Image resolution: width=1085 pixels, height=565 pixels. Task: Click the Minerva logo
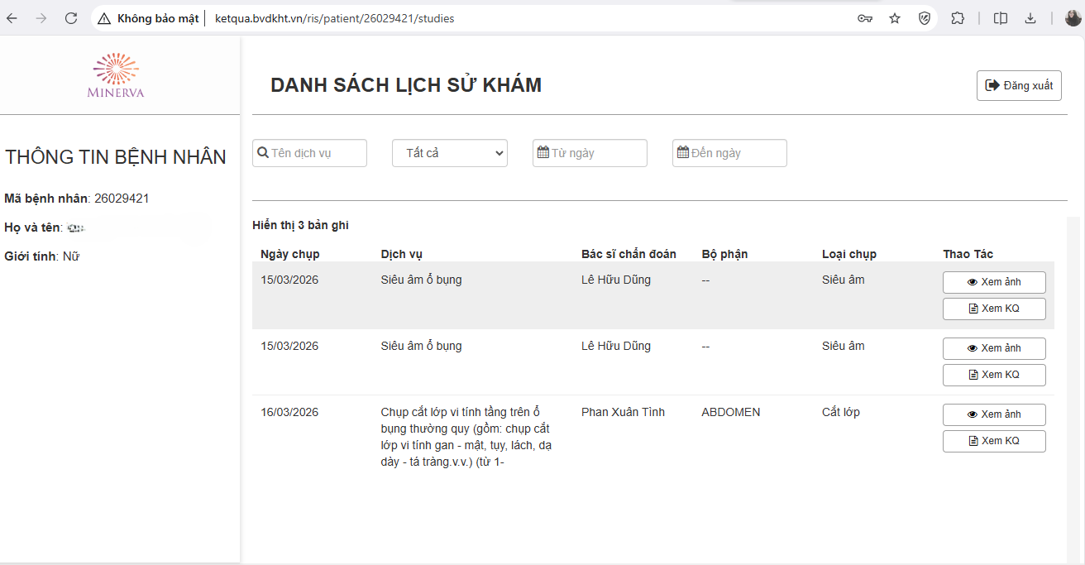click(x=116, y=75)
